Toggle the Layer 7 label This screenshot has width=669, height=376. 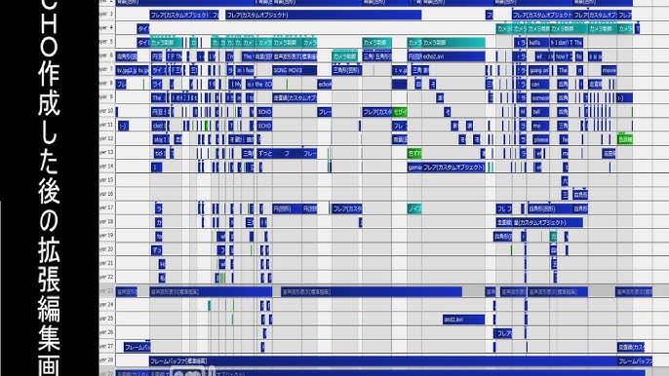pyautogui.click(x=106, y=70)
